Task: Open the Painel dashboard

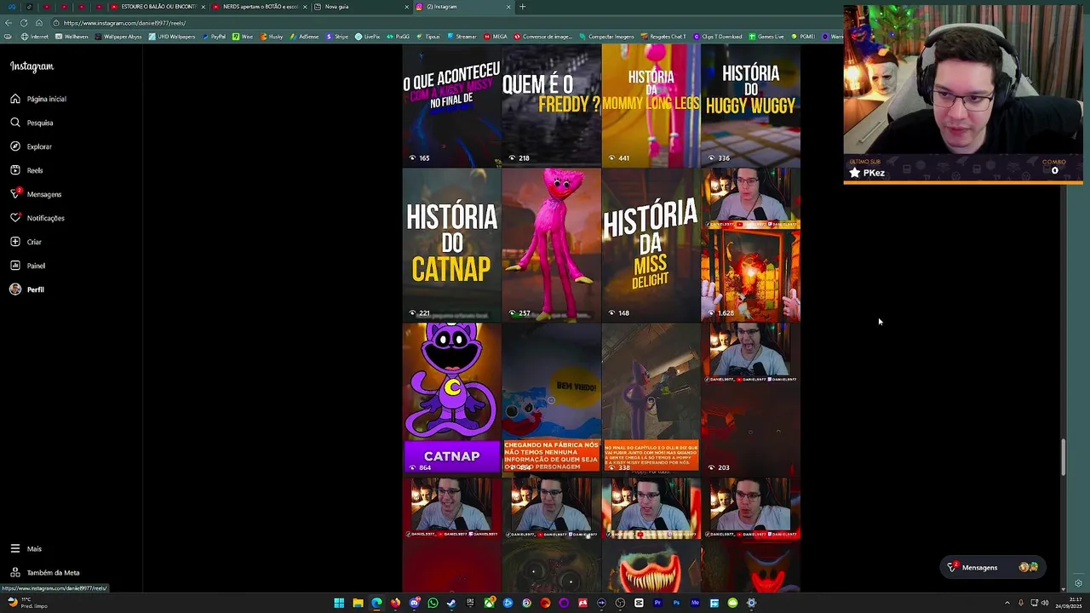Action: (x=28, y=266)
